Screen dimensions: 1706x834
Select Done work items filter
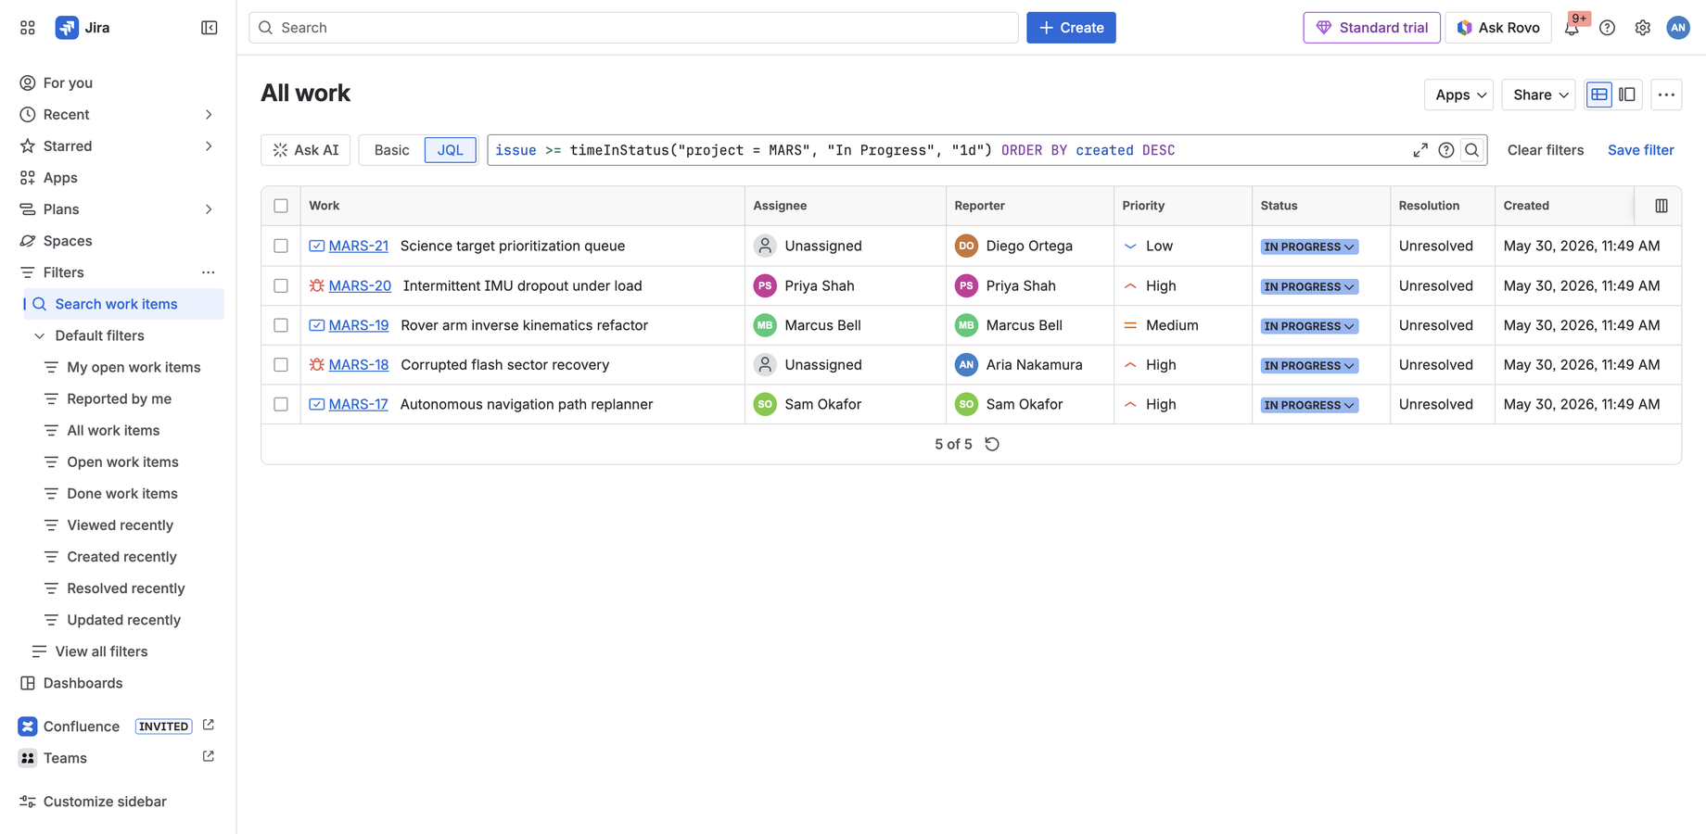coord(122,493)
